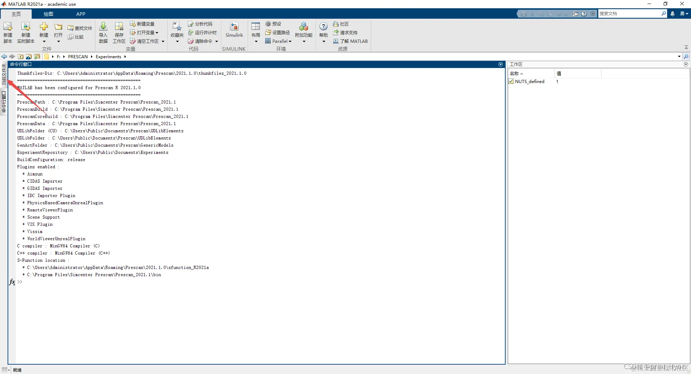Click 比较 (Compare) tool

tap(76, 37)
